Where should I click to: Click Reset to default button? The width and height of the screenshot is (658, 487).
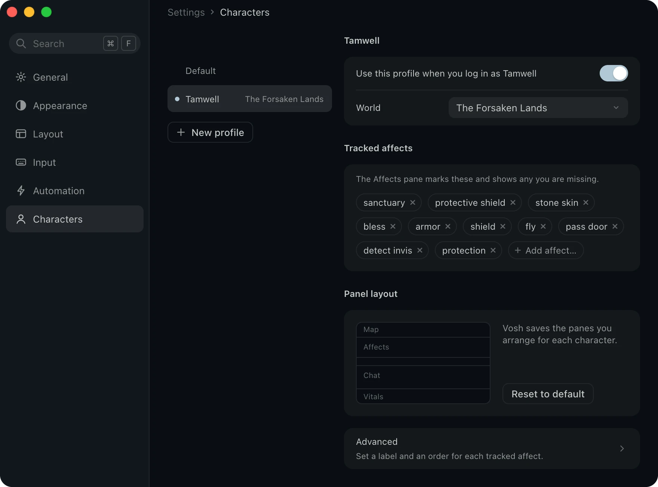tap(548, 394)
